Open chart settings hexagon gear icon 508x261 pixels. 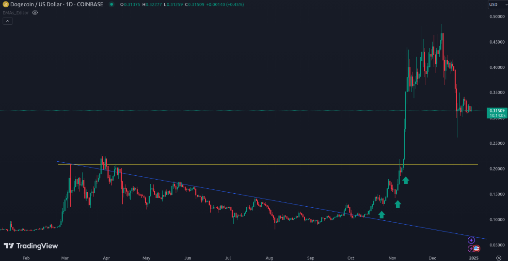click(499, 258)
